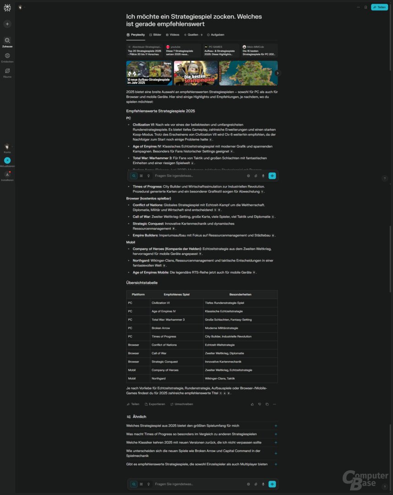The height and width of the screenshot is (495, 393).
Task: Attach a file via paperclip in the input bar under Ähnlich
Action: click(x=256, y=484)
